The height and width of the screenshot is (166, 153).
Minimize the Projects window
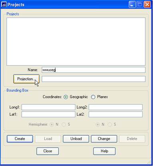[132, 5]
